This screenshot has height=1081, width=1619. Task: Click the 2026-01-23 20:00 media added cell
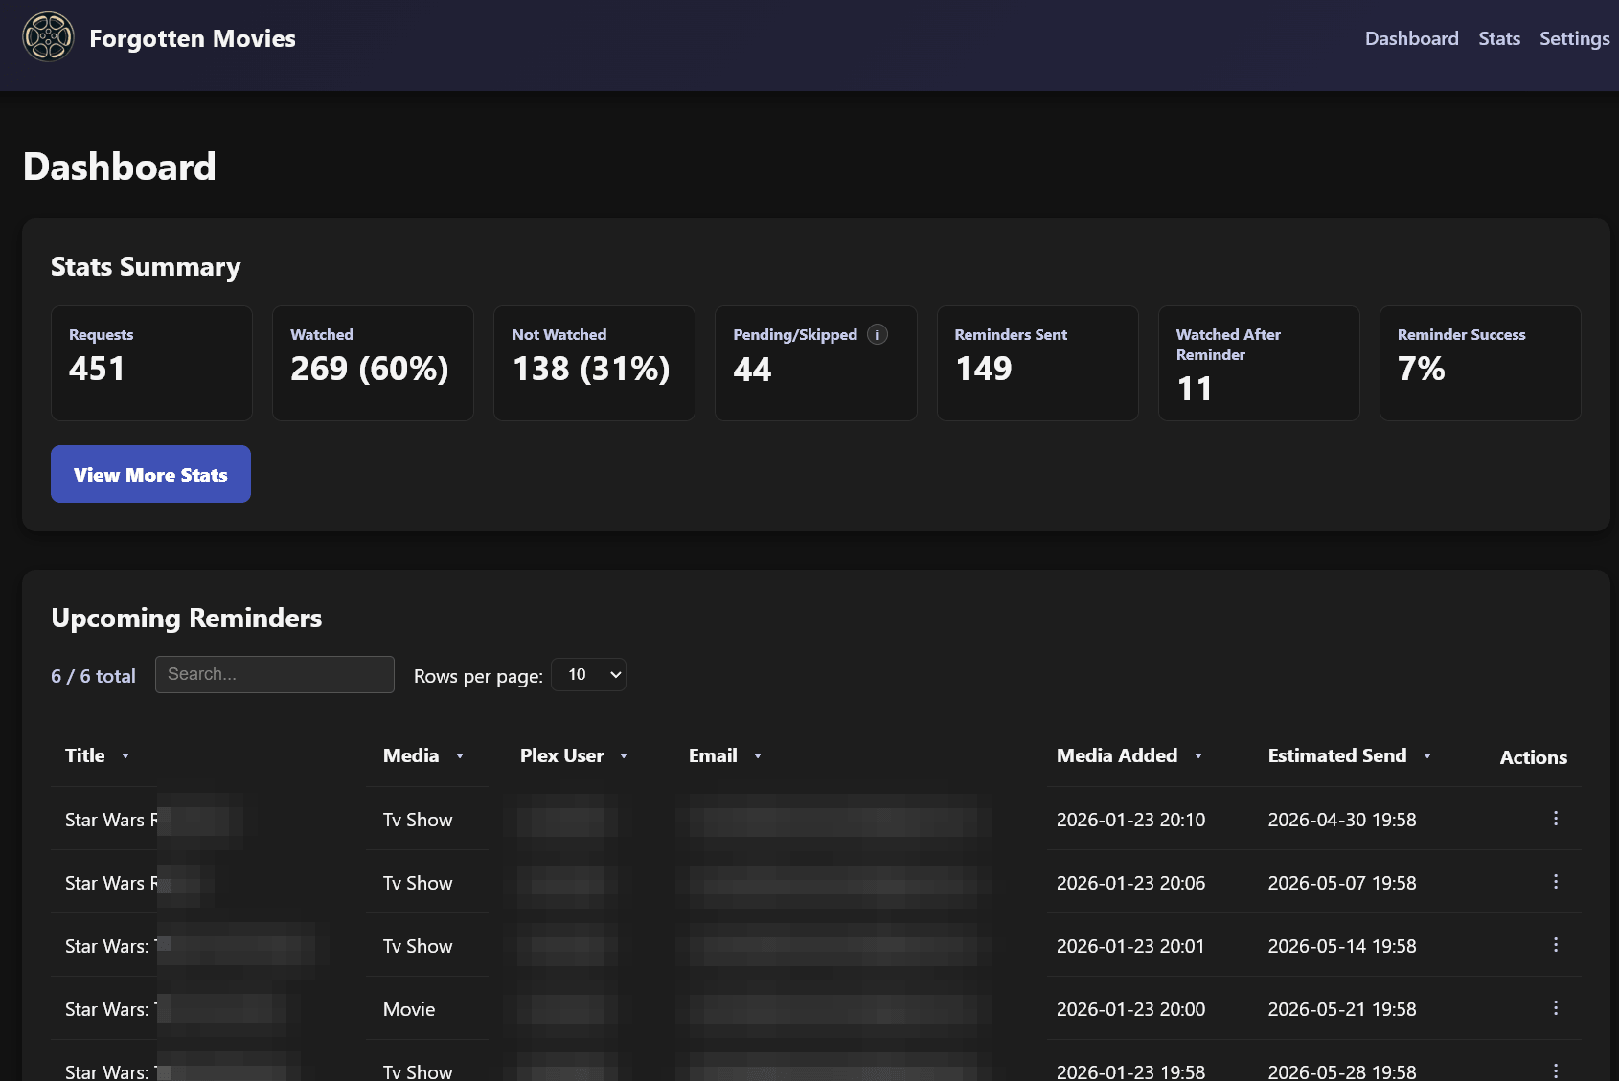(x=1130, y=1009)
